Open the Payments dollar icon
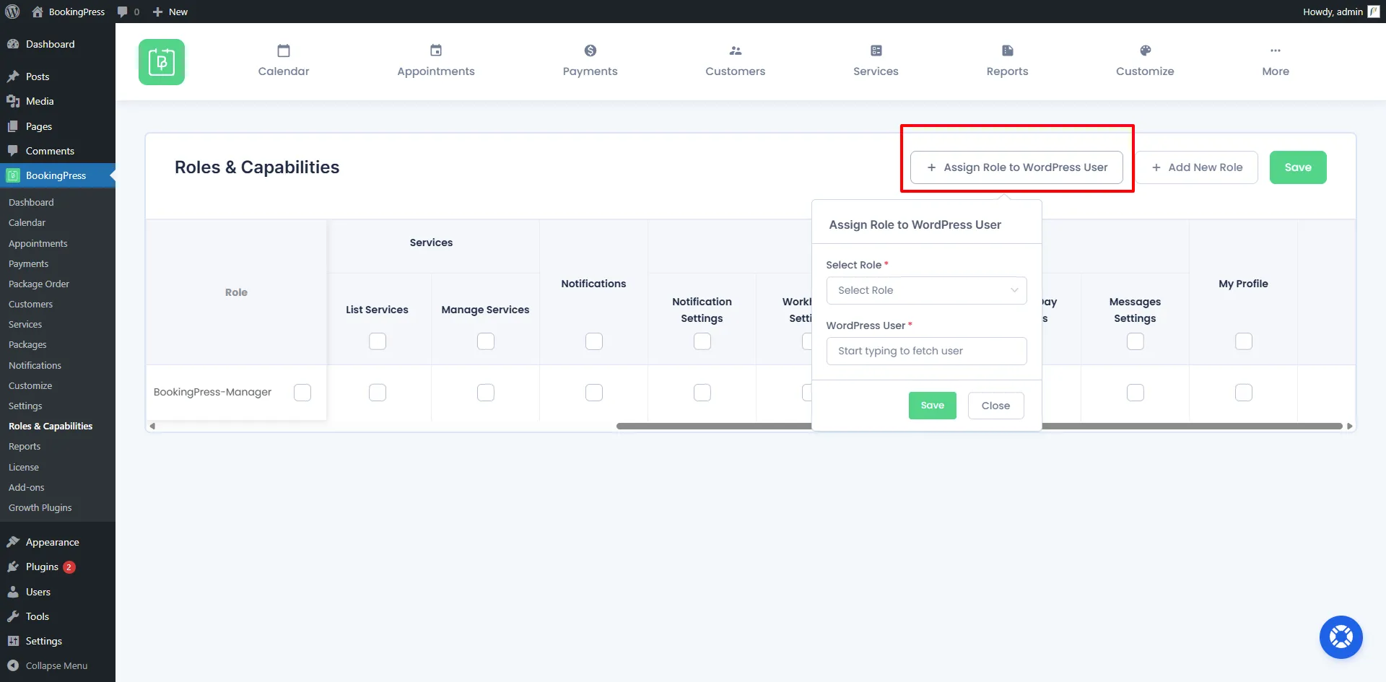1386x682 pixels. (x=590, y=51)
